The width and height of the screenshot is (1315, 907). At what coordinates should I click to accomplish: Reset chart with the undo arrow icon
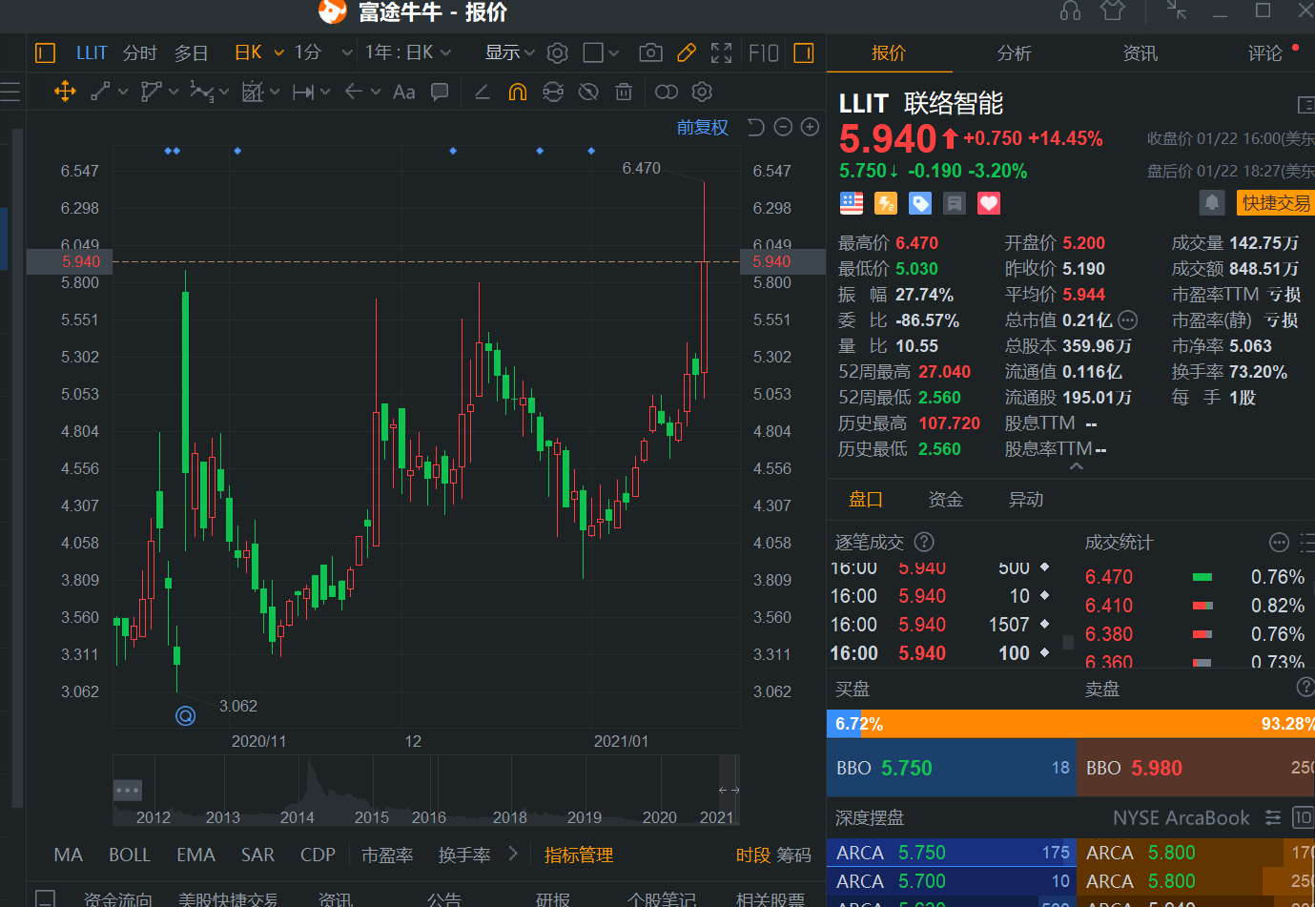click(755, 127)
